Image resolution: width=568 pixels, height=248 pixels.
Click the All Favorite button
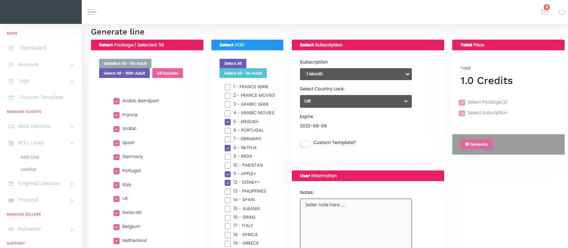point(167,73)
